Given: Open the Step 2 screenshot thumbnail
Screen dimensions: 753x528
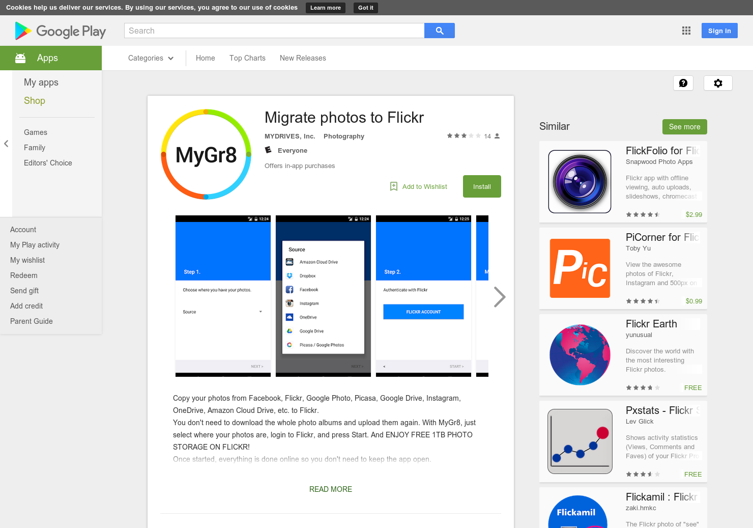Looking at the screenshot, I should point(423,296).
